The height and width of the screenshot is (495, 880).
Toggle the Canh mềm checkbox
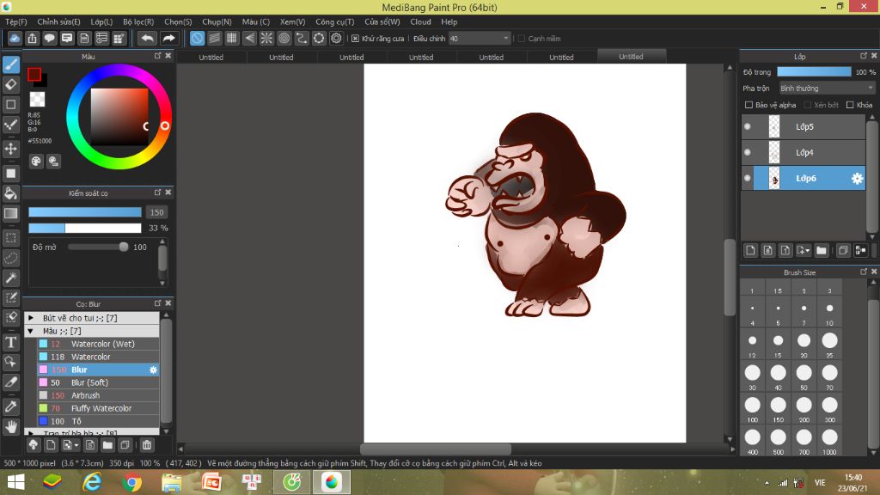[x=522, y=39]
